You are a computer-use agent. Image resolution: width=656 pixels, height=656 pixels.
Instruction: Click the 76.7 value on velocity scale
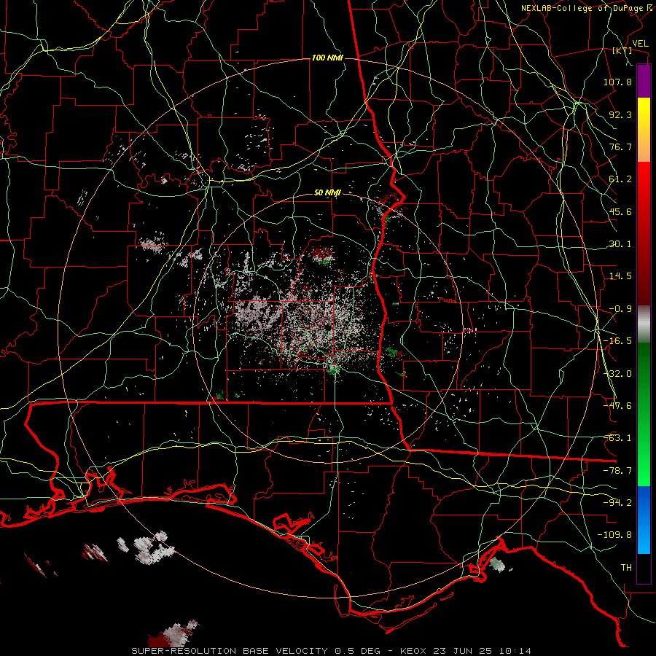(x=620, y=147)
